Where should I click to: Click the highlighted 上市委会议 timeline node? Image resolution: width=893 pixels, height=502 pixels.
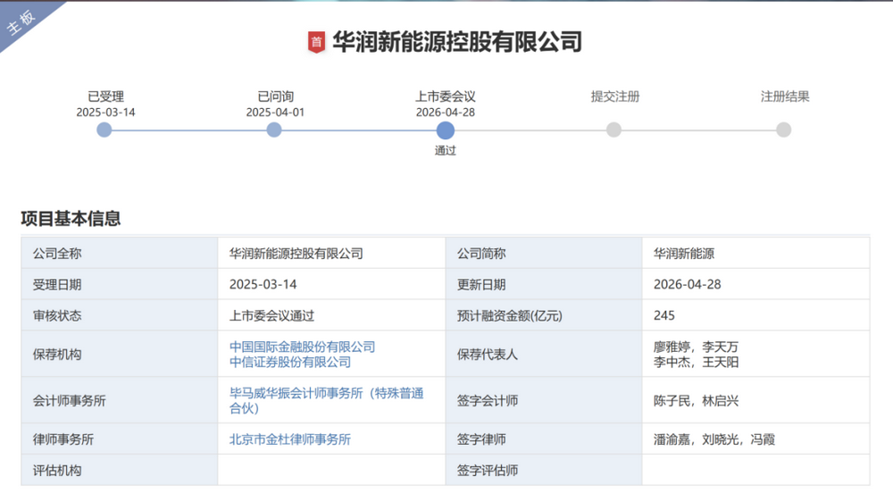[446, 130]
